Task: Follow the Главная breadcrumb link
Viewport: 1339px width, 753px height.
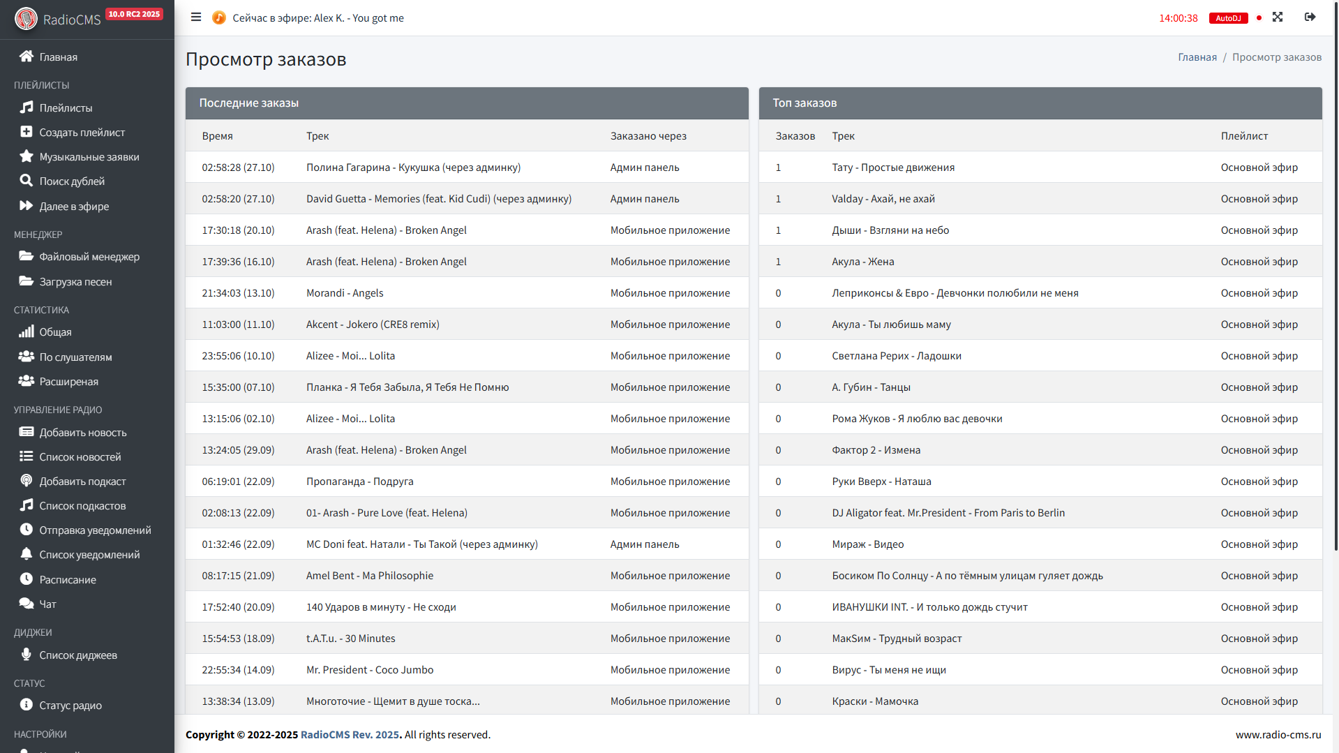Action: pos(1197,57)
